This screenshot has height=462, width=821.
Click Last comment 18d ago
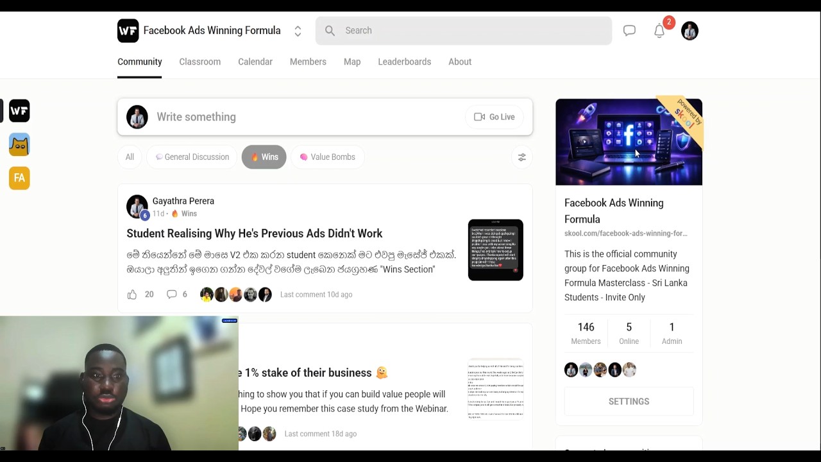321,434
